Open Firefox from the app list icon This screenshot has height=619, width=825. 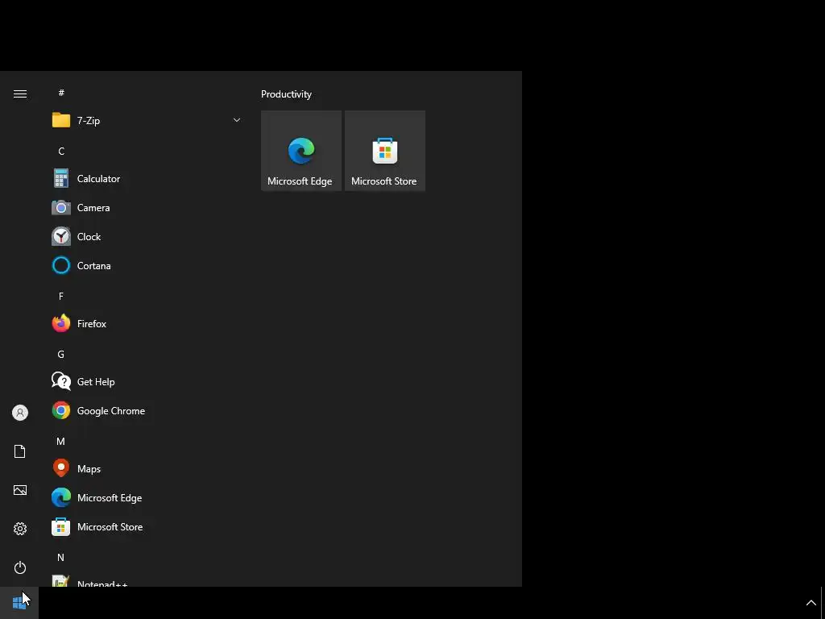61,323
